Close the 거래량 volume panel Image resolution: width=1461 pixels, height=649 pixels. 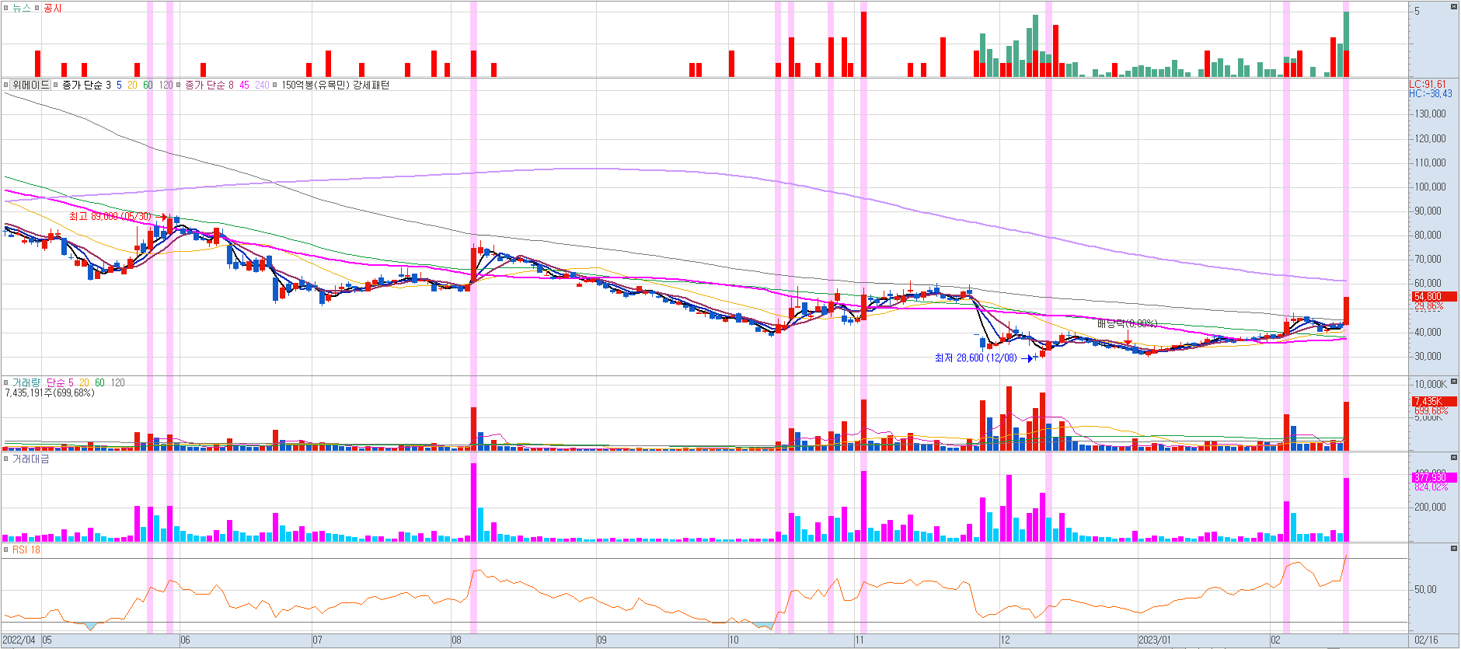click(x=1454, y=382)
